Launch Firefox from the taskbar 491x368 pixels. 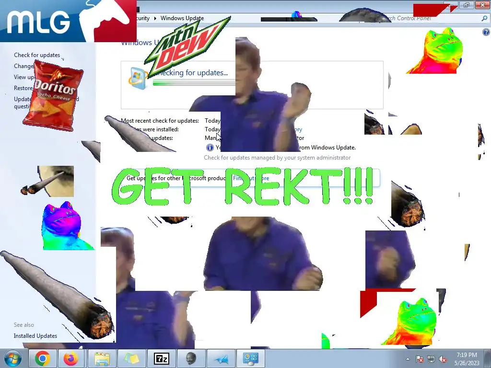[x=71, y=358]
